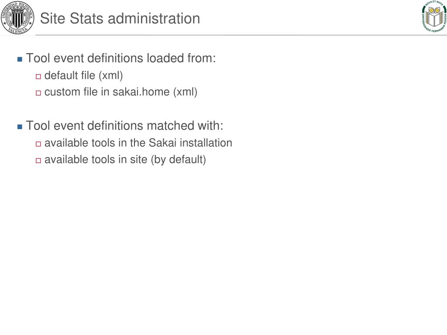Click the blue bullet before 'loaded from'
This screenshot has width=447, height=335.
click(20, 59)
